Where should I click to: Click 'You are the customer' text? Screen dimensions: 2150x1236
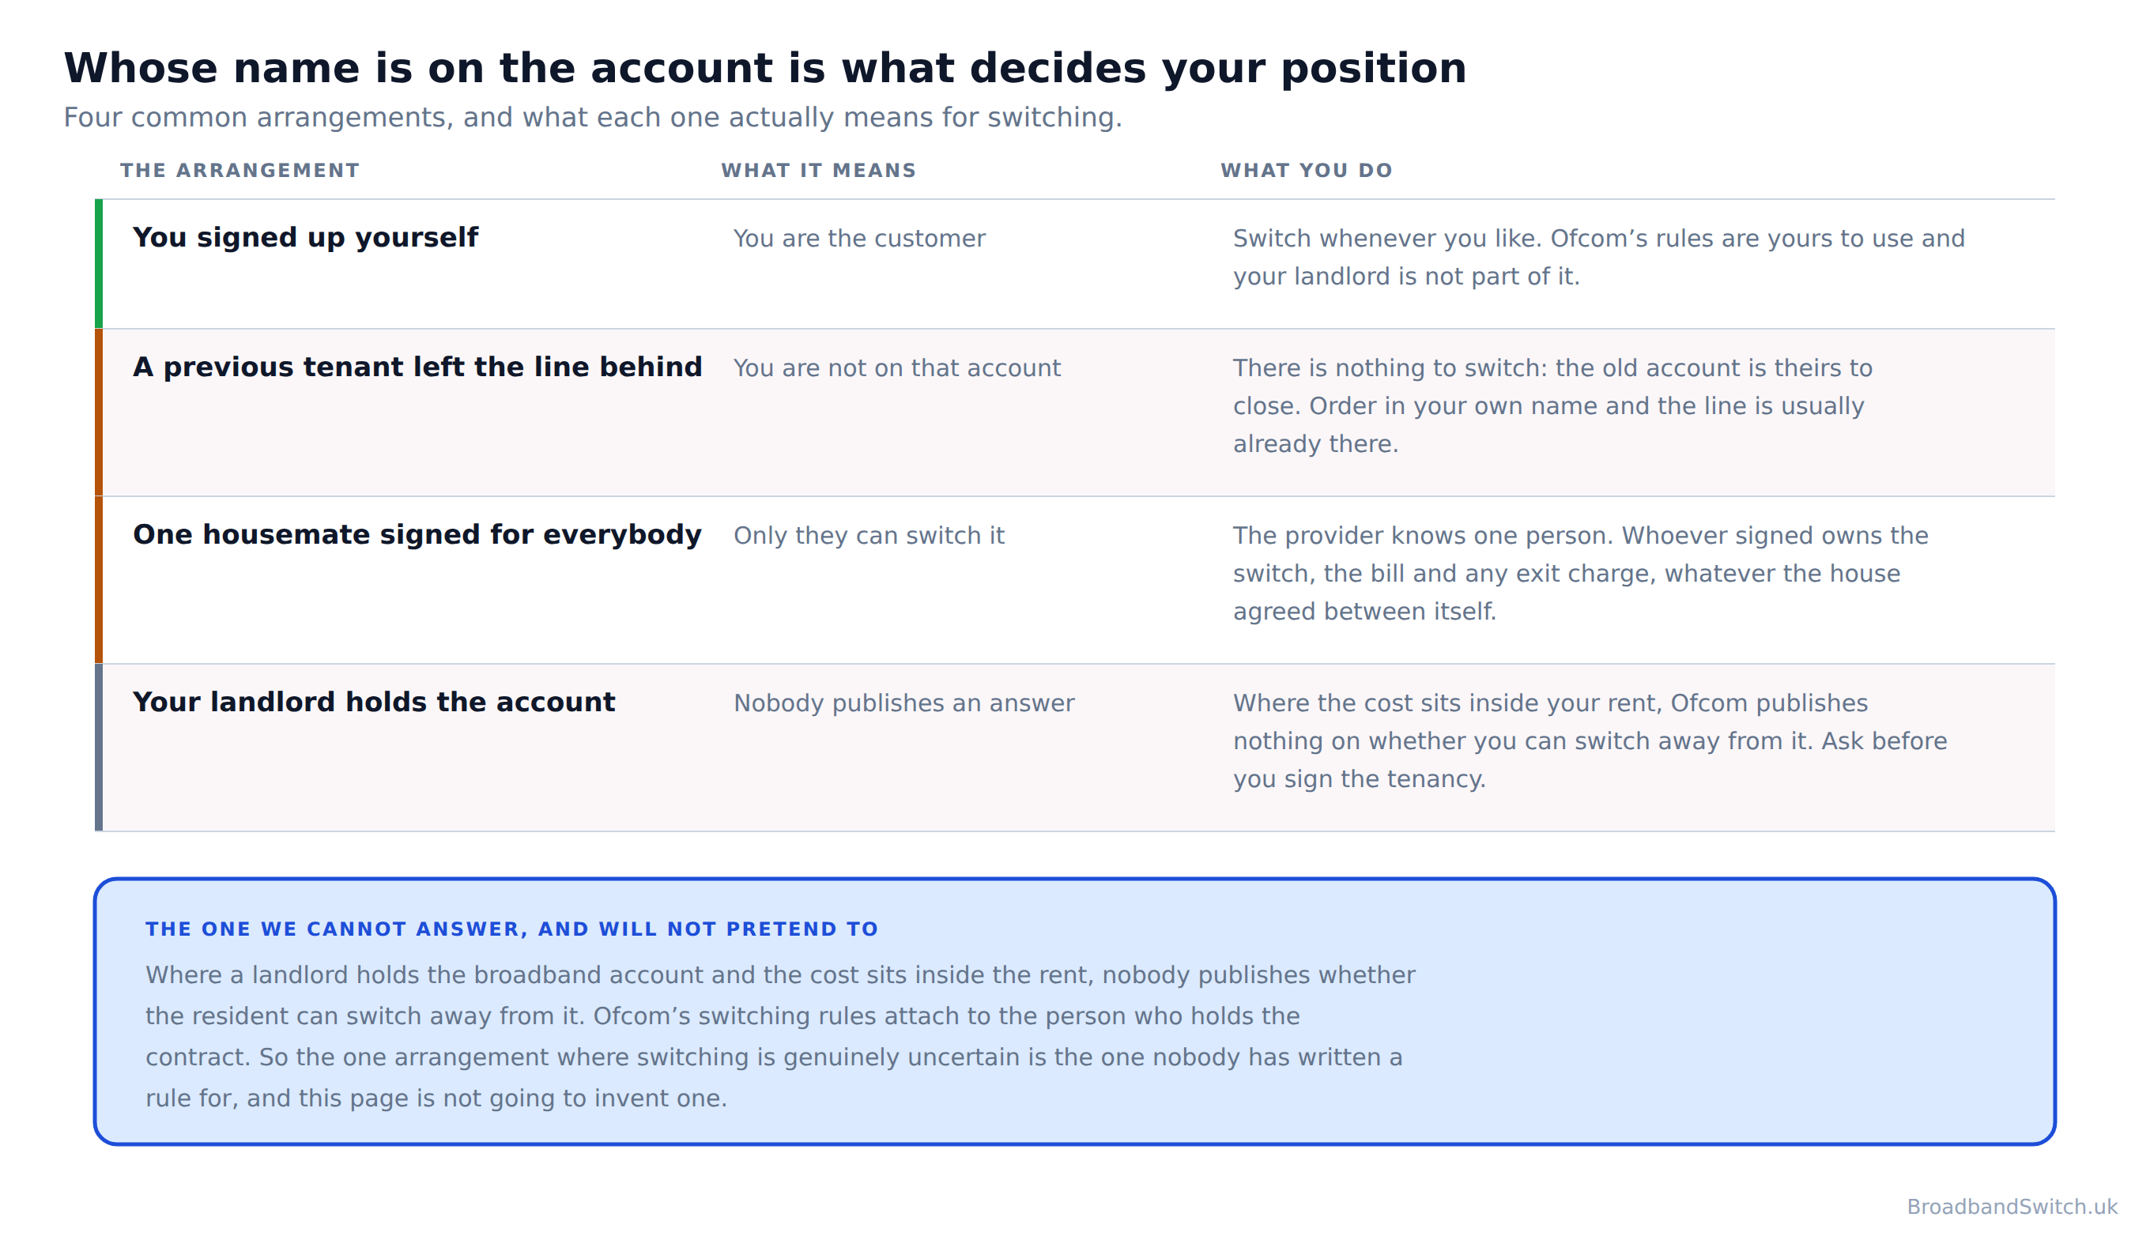tap(859, 239)
